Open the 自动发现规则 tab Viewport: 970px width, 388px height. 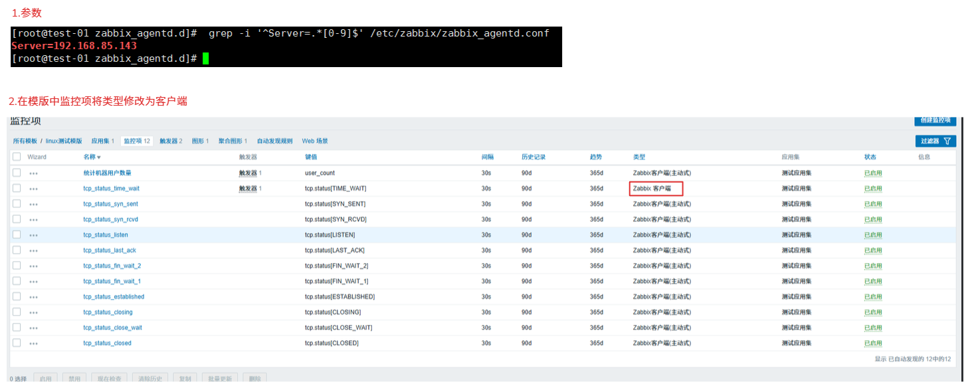pos(274,142)
